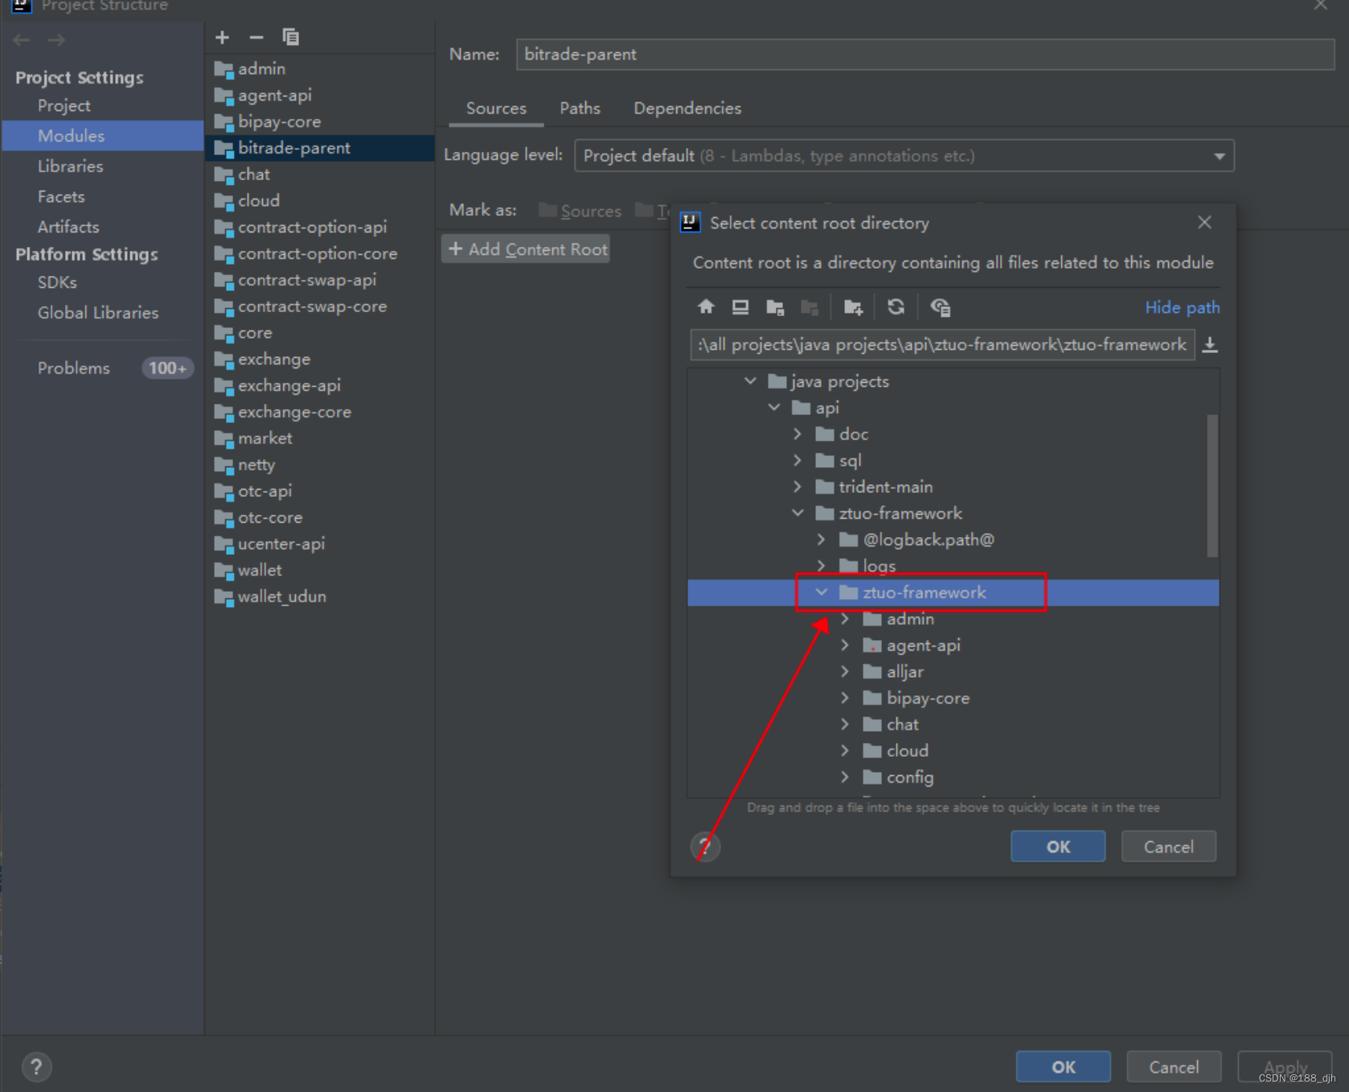Screen dimensions: 1349x1092
Task: Collapse the java projects folder
Action: pyautogui.click(x=750, y=381)
